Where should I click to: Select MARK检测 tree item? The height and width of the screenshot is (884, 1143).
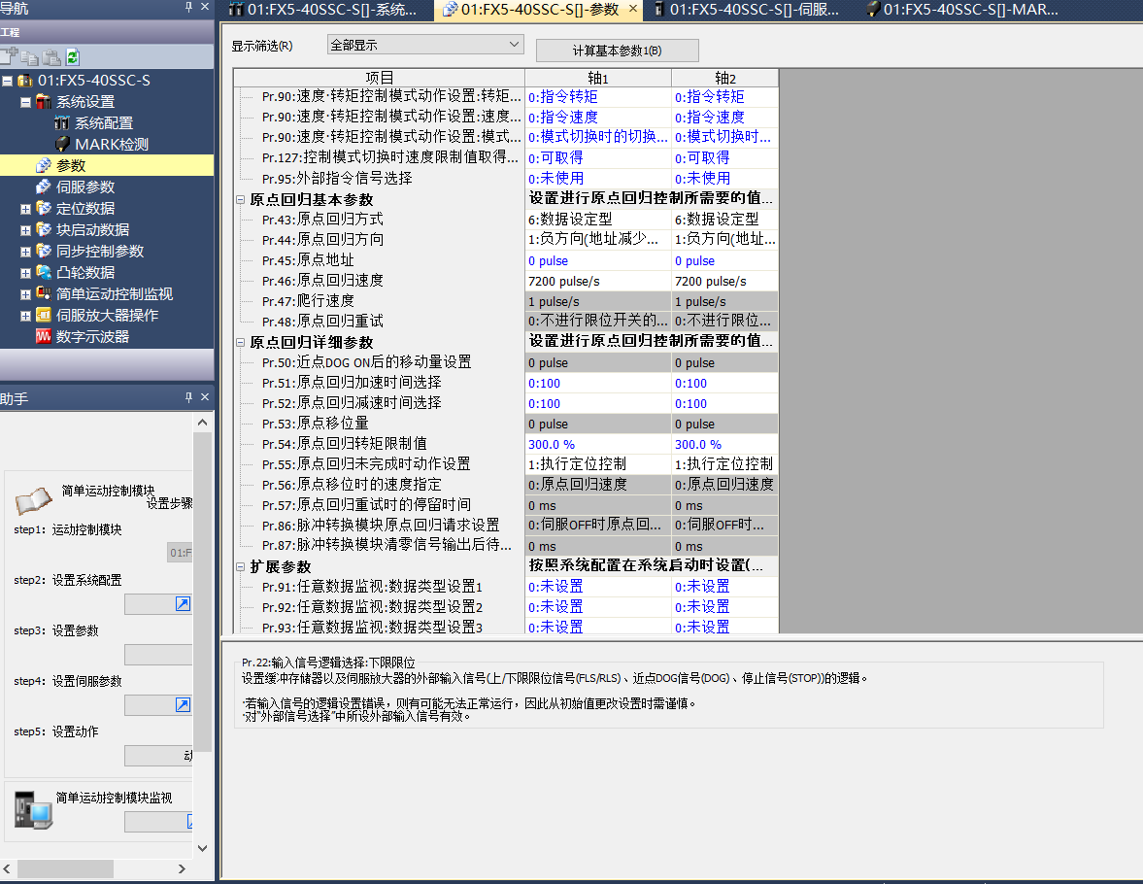[112, 145]
